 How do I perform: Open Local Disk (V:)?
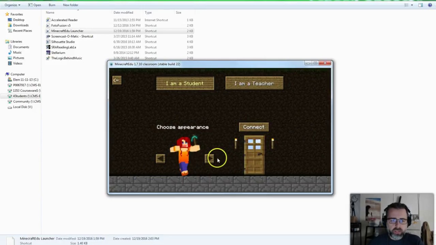22,107
